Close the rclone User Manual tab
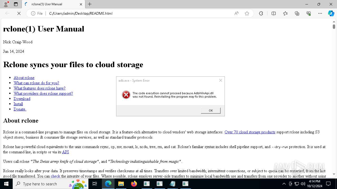Image resolution: width=337 pixels, height=189 pixels. pyautogui.click(x=81, y=4)
